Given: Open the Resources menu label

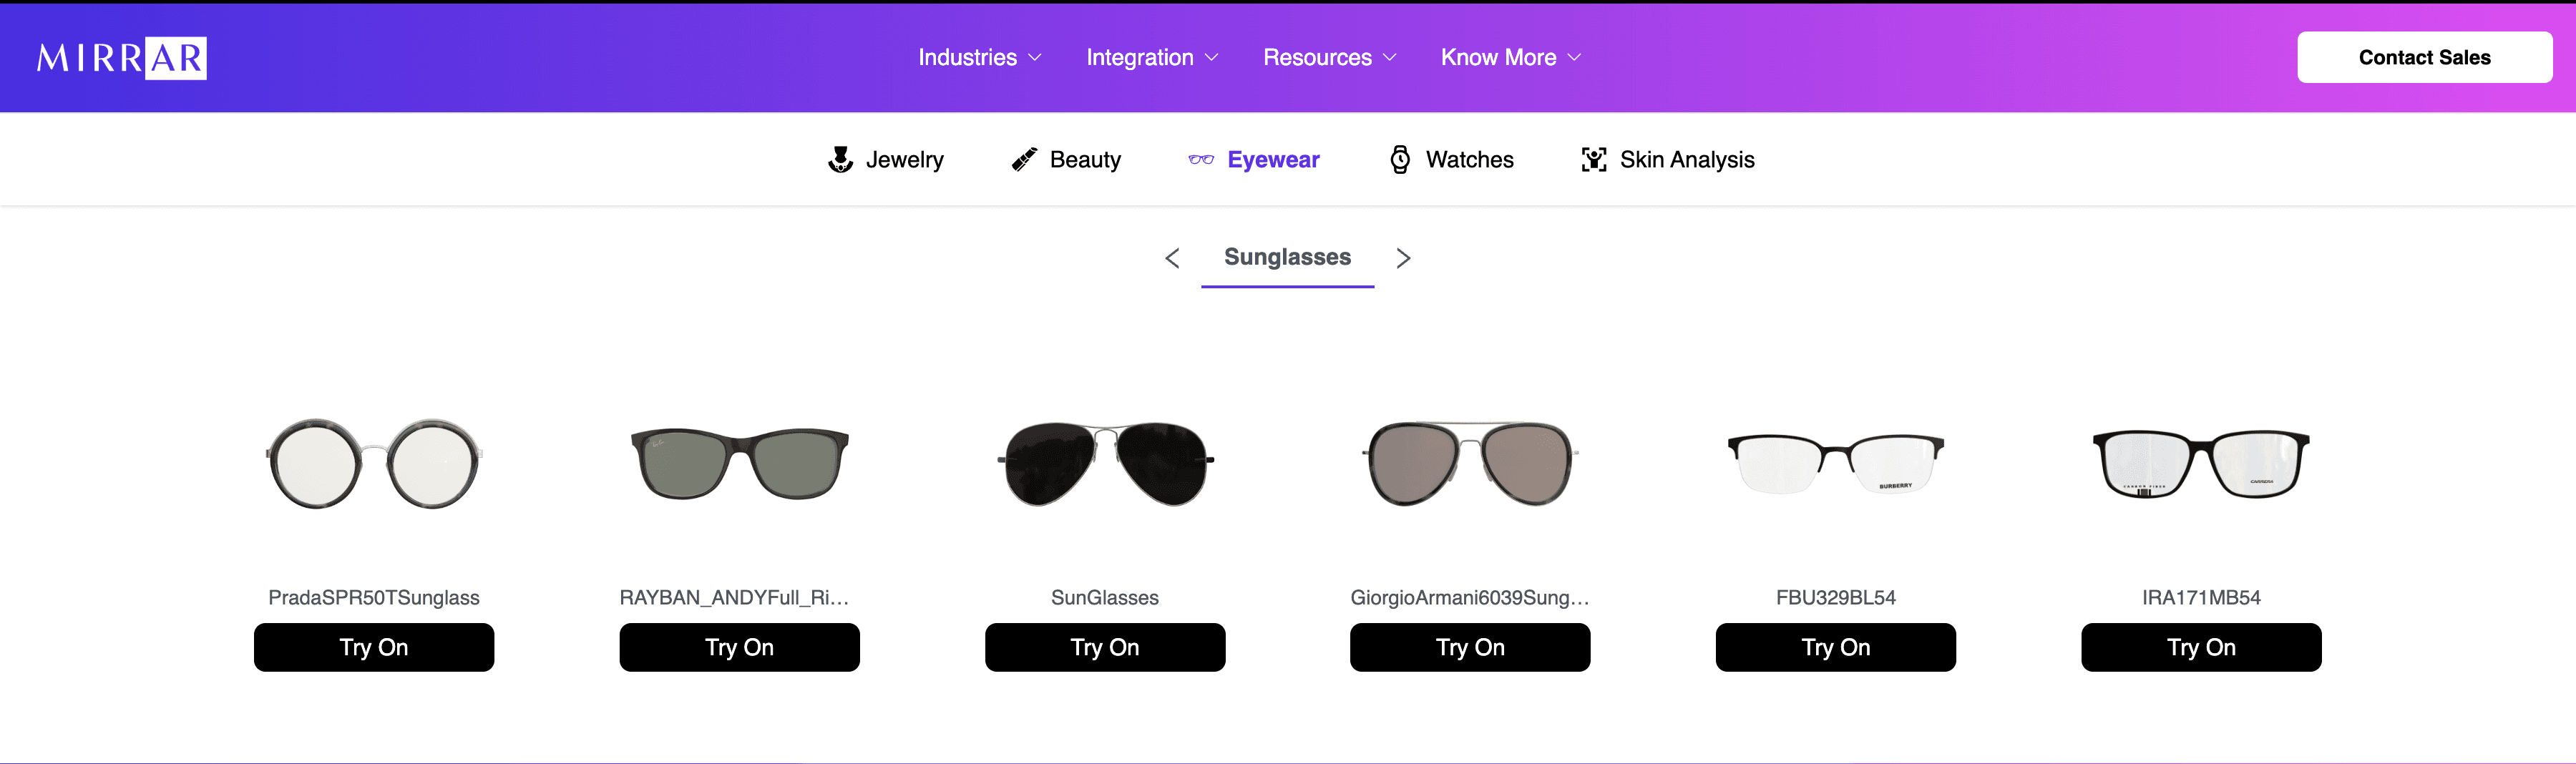Looking at the screenshot, I should (1317, 58).
